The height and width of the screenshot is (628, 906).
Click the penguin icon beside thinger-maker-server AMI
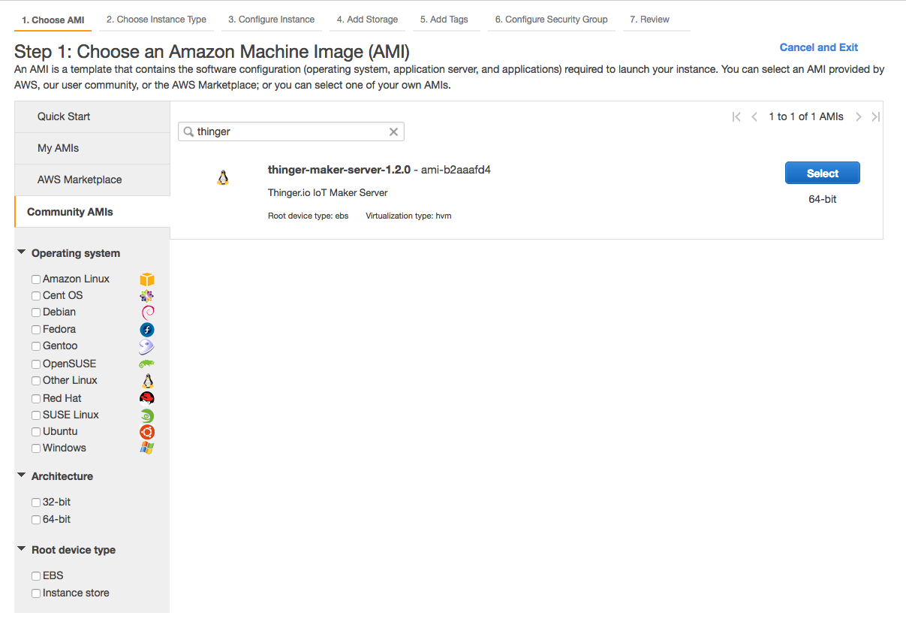coord(222,178)
